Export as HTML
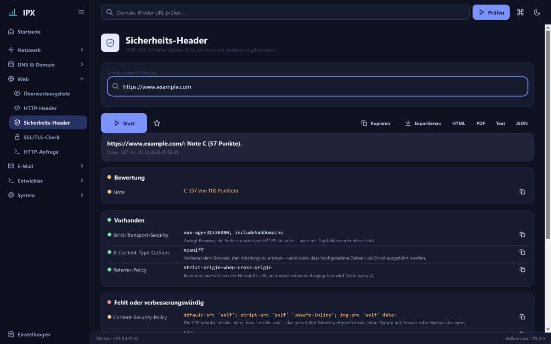 point(459,123)
